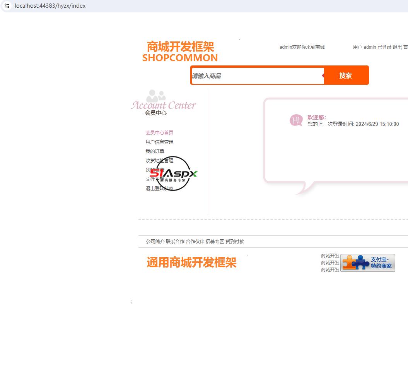This screenshot has height=376, width=408.
Task: Open 用户信息管理 in the sidebar menu
Action: coord(159,142)
